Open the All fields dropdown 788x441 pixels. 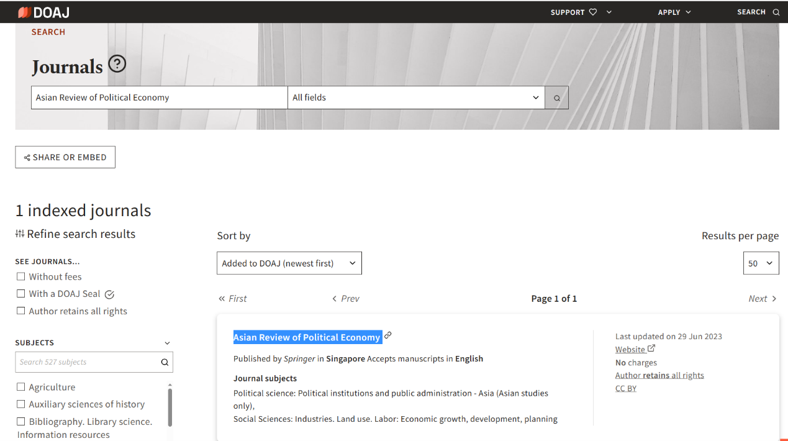(416, 98)
